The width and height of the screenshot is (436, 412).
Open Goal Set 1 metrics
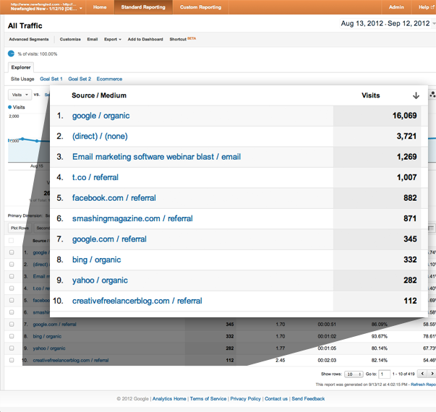(x=51, y=79)
